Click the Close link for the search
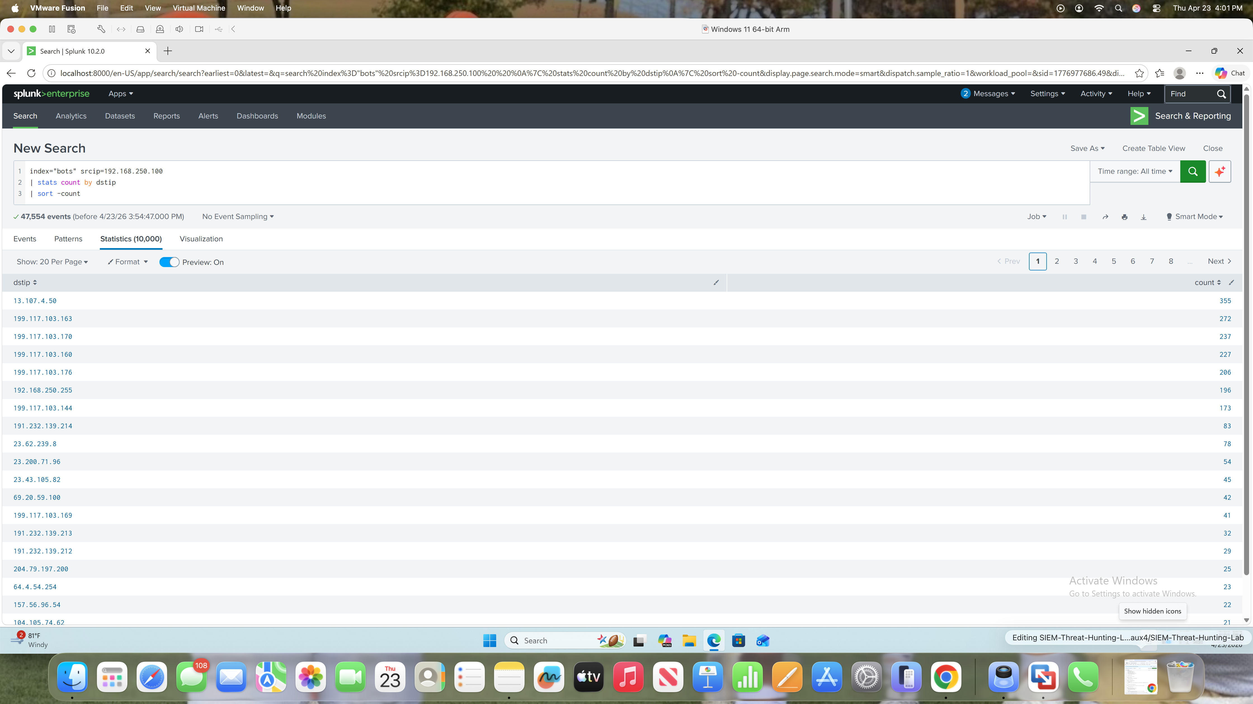 1213,149
